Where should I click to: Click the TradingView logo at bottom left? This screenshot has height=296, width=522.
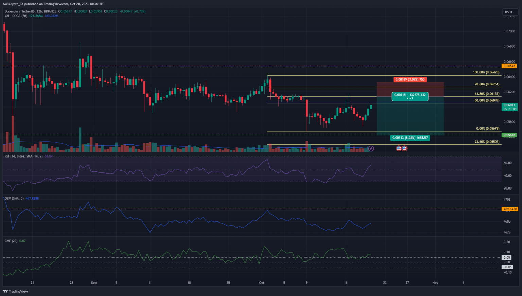[x=16, y=291]
